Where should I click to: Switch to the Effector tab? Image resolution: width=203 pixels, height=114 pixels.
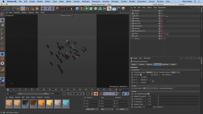point(149,64)
